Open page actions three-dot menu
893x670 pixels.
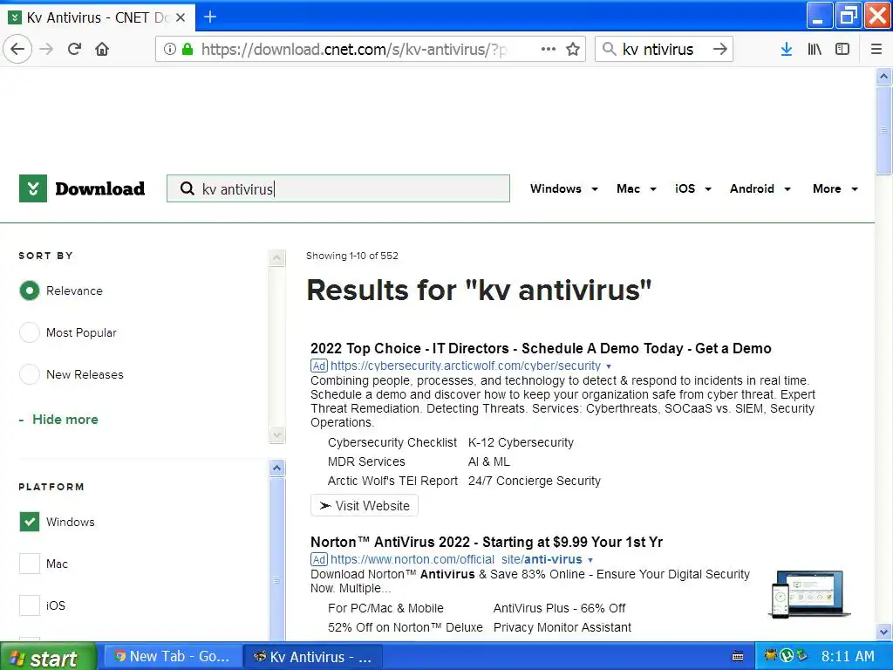coord(548,49)
